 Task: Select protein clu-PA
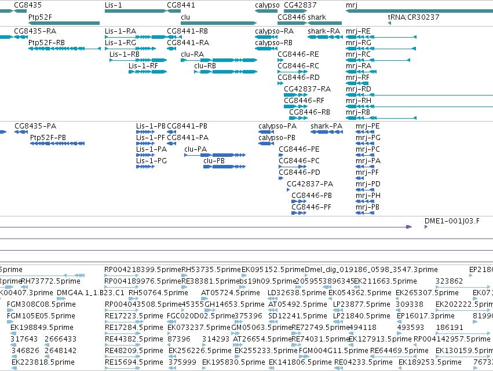tap(215, 155)
